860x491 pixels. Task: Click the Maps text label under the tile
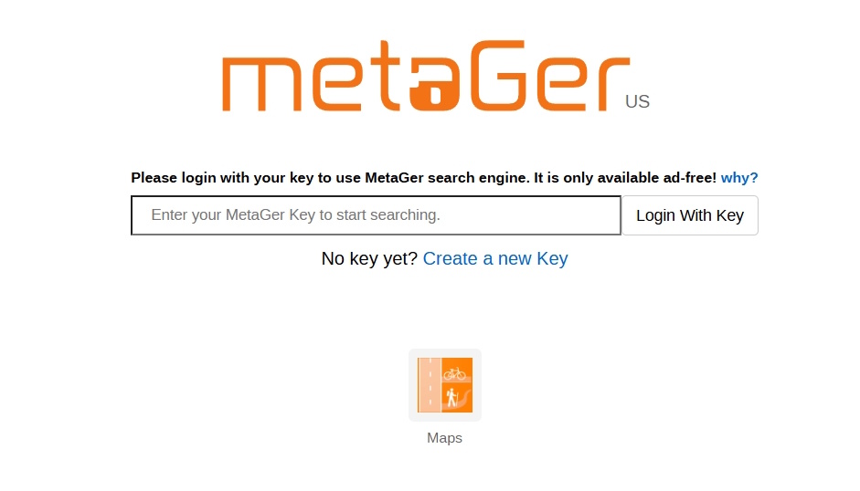tap(444, 438)
